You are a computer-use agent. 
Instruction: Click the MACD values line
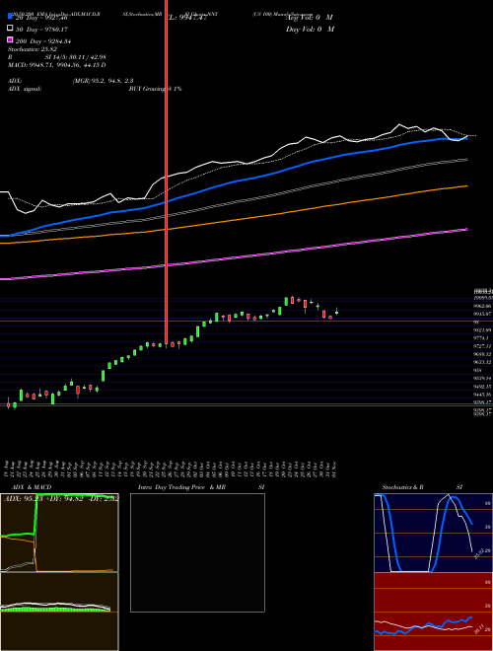(x=56, y=65)
